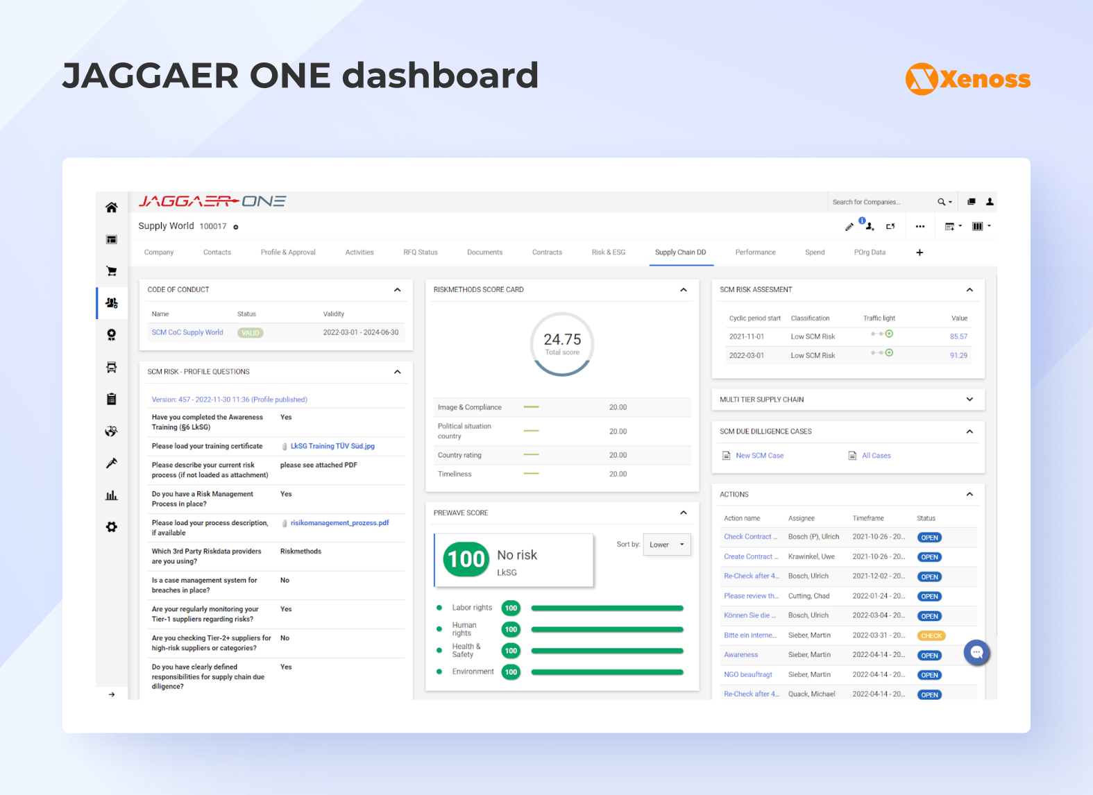The width and height of the screenshot is (1093, 795).
Task: Open the Profile & Approval tab
Action: click(288, 253)
